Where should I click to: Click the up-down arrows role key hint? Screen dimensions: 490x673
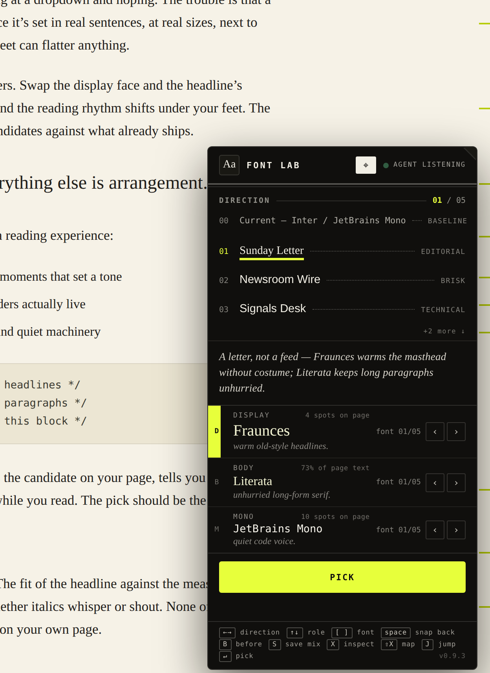point(294,633)
